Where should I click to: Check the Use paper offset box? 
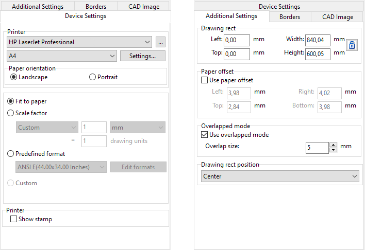tap(205, 80)
